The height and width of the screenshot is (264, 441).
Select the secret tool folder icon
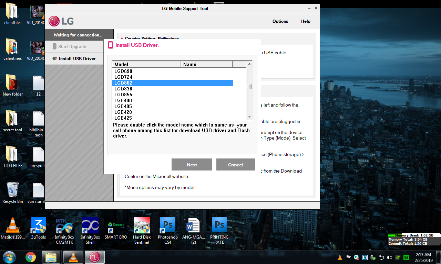click(x=13, y=121)
